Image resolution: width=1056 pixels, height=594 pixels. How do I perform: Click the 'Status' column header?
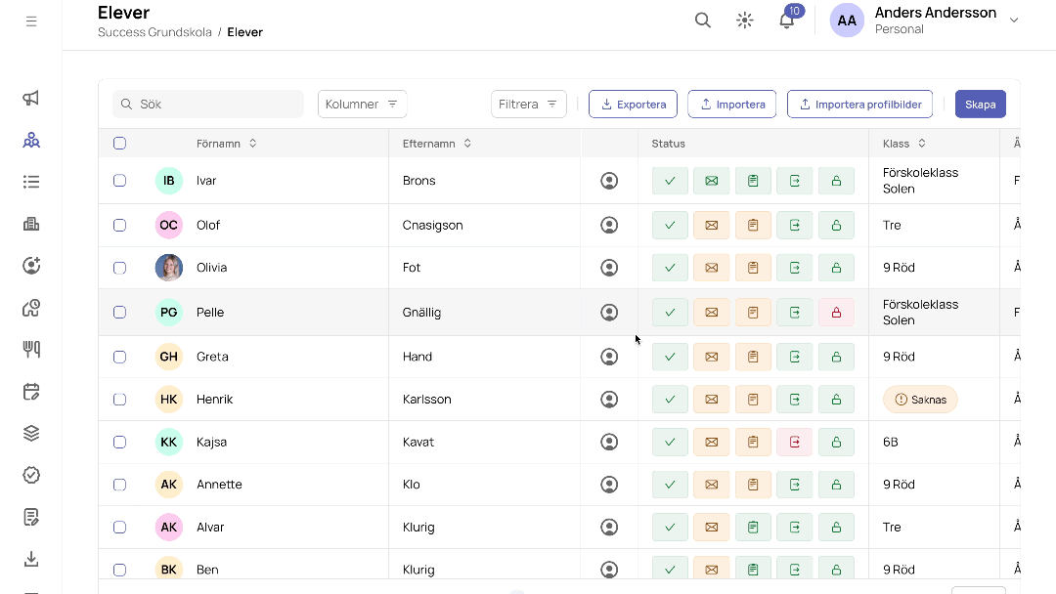pyautogui.click(x=668, y=144)
